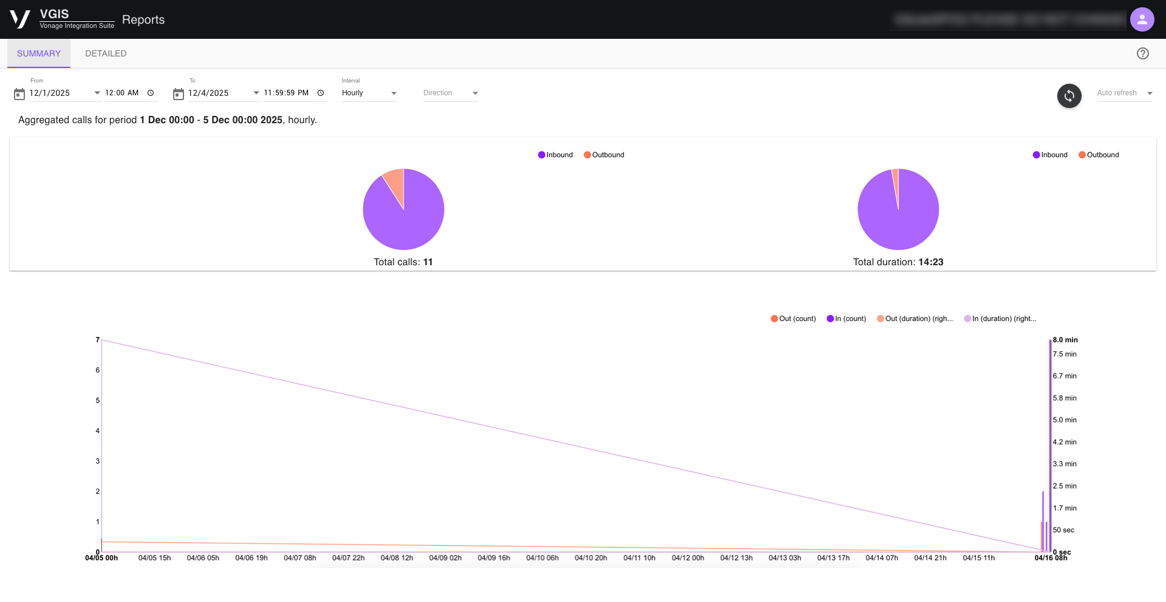Expand the Interval Hourly dropdown
Viewport: 1166px width, 602px height.
click(x=369, y=93)
